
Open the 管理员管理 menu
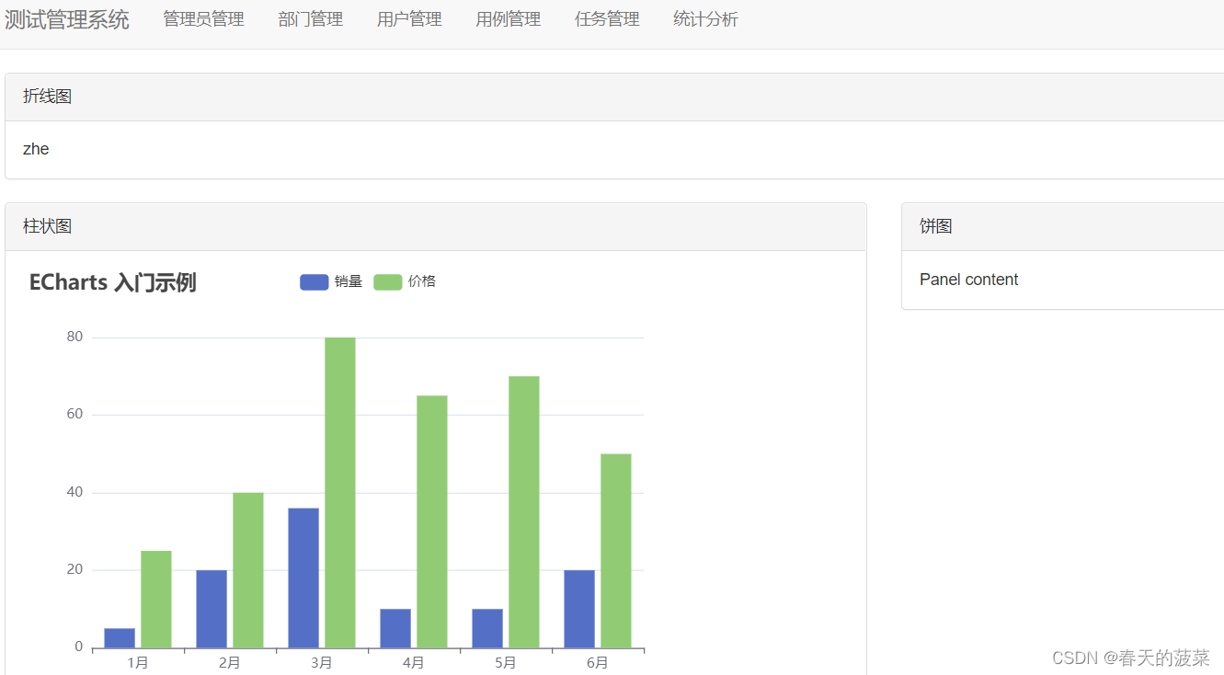coord(203,18)
